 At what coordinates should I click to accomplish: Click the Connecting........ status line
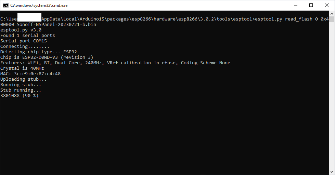[x=25, y=46]
